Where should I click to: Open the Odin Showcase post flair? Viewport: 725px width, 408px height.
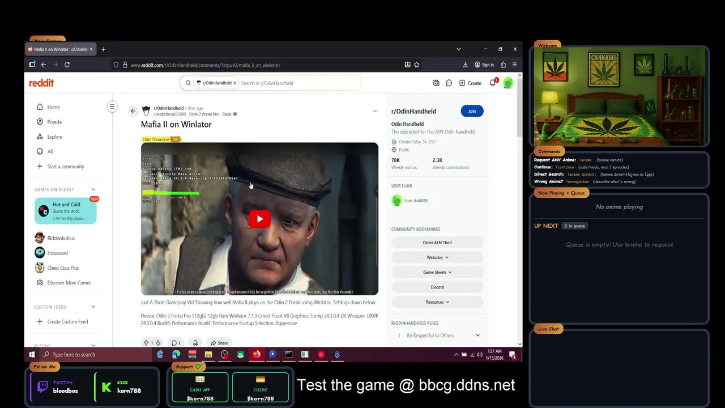coord(161,139)
